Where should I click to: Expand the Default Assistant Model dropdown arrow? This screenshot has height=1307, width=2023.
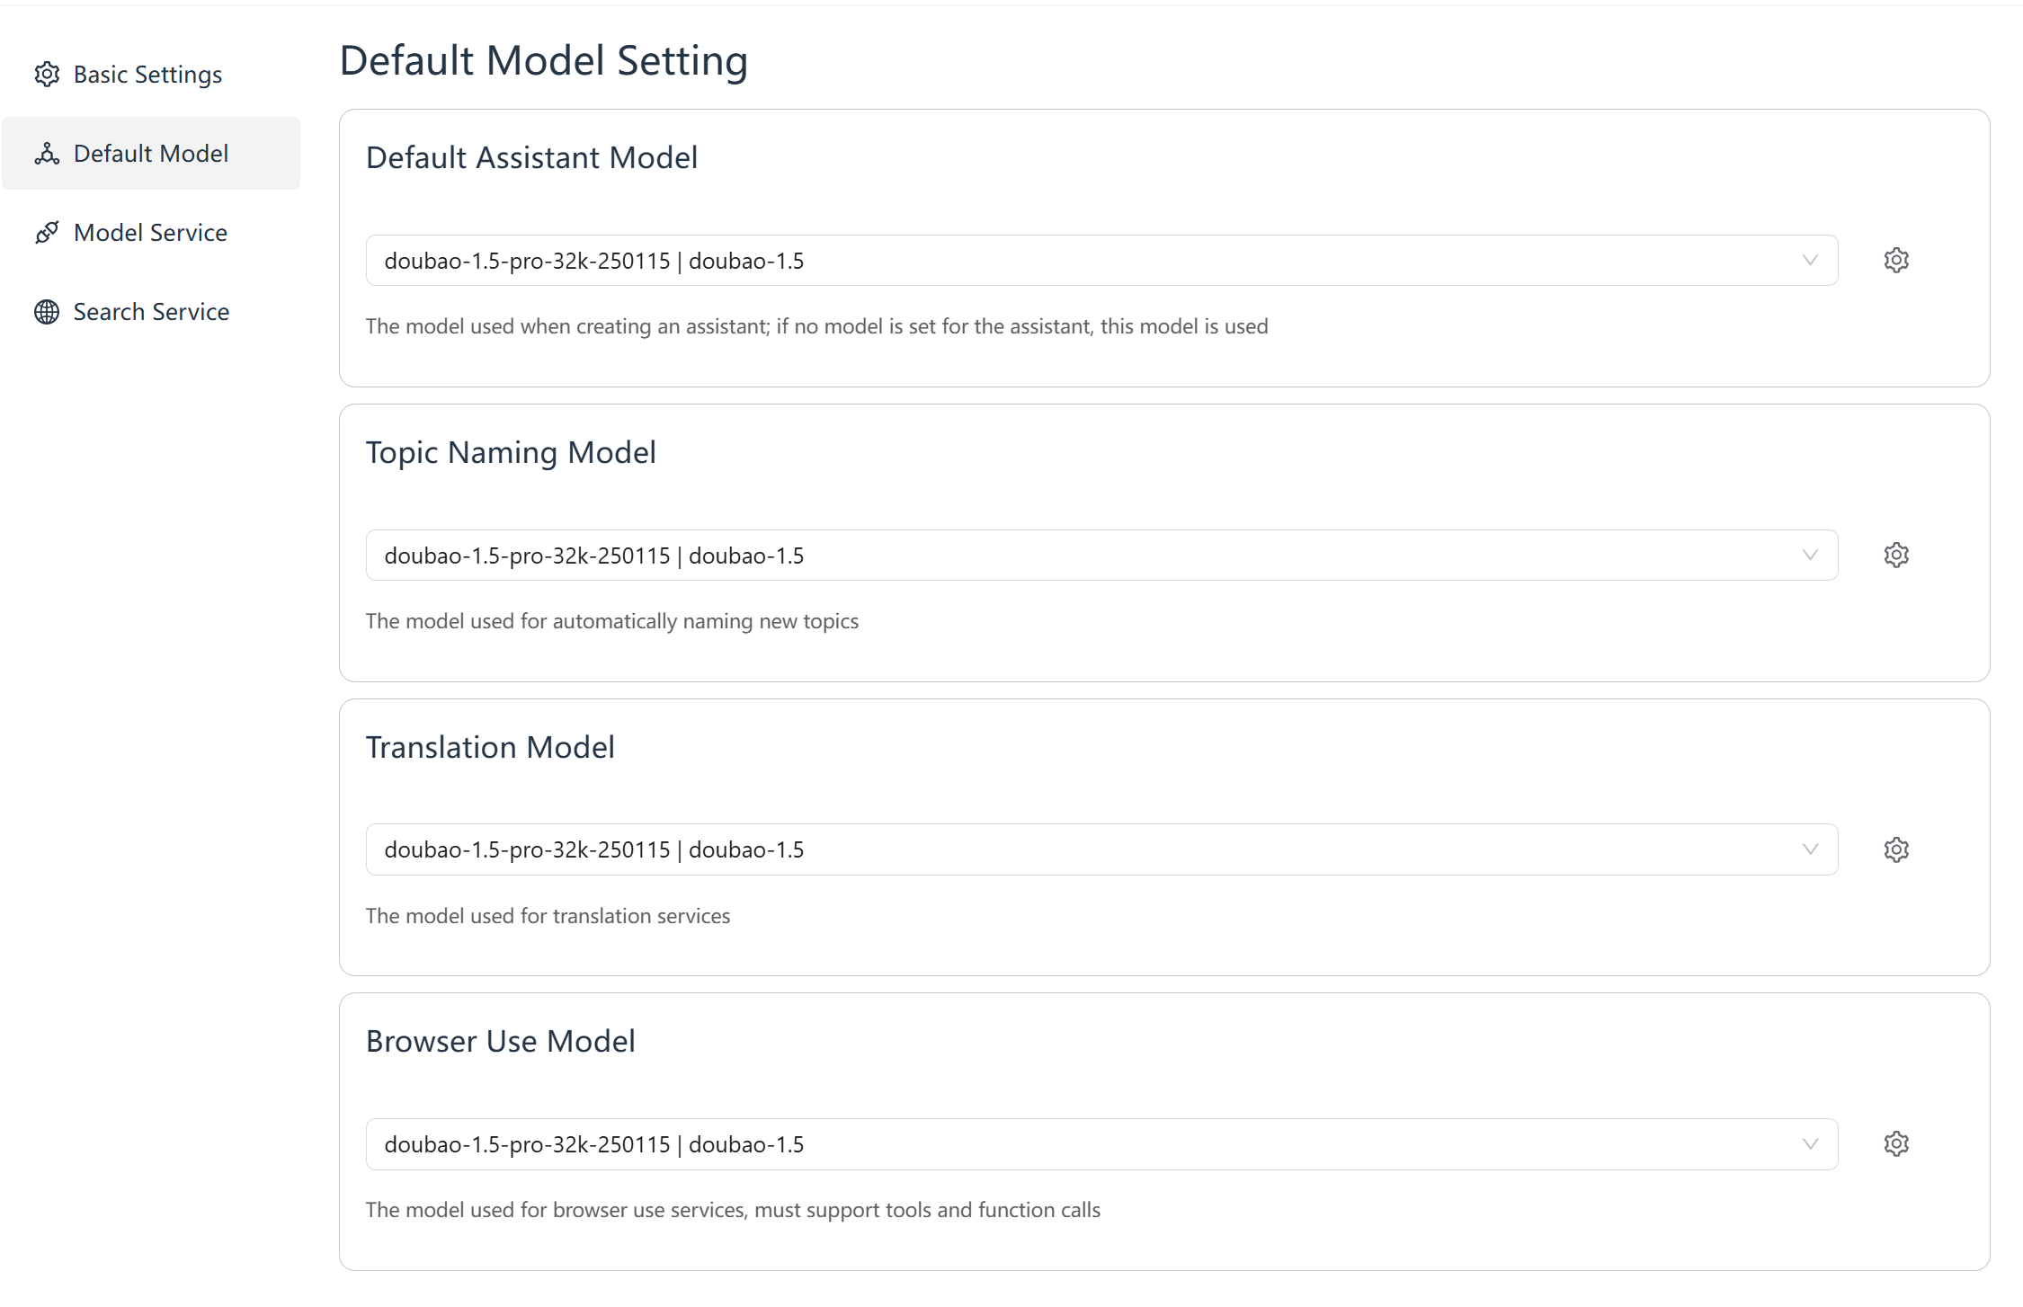point(1810,261)
